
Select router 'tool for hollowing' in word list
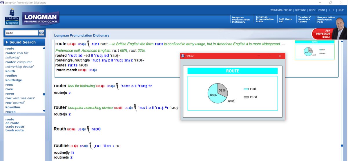[x=17, y=55]
